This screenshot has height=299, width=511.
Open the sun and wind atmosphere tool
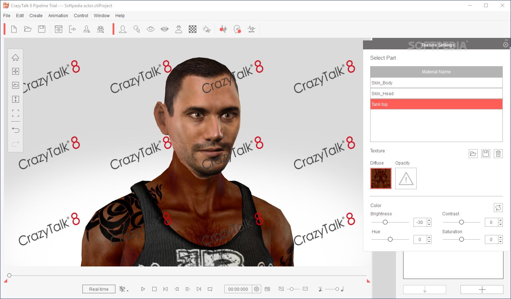pos(207,29)
